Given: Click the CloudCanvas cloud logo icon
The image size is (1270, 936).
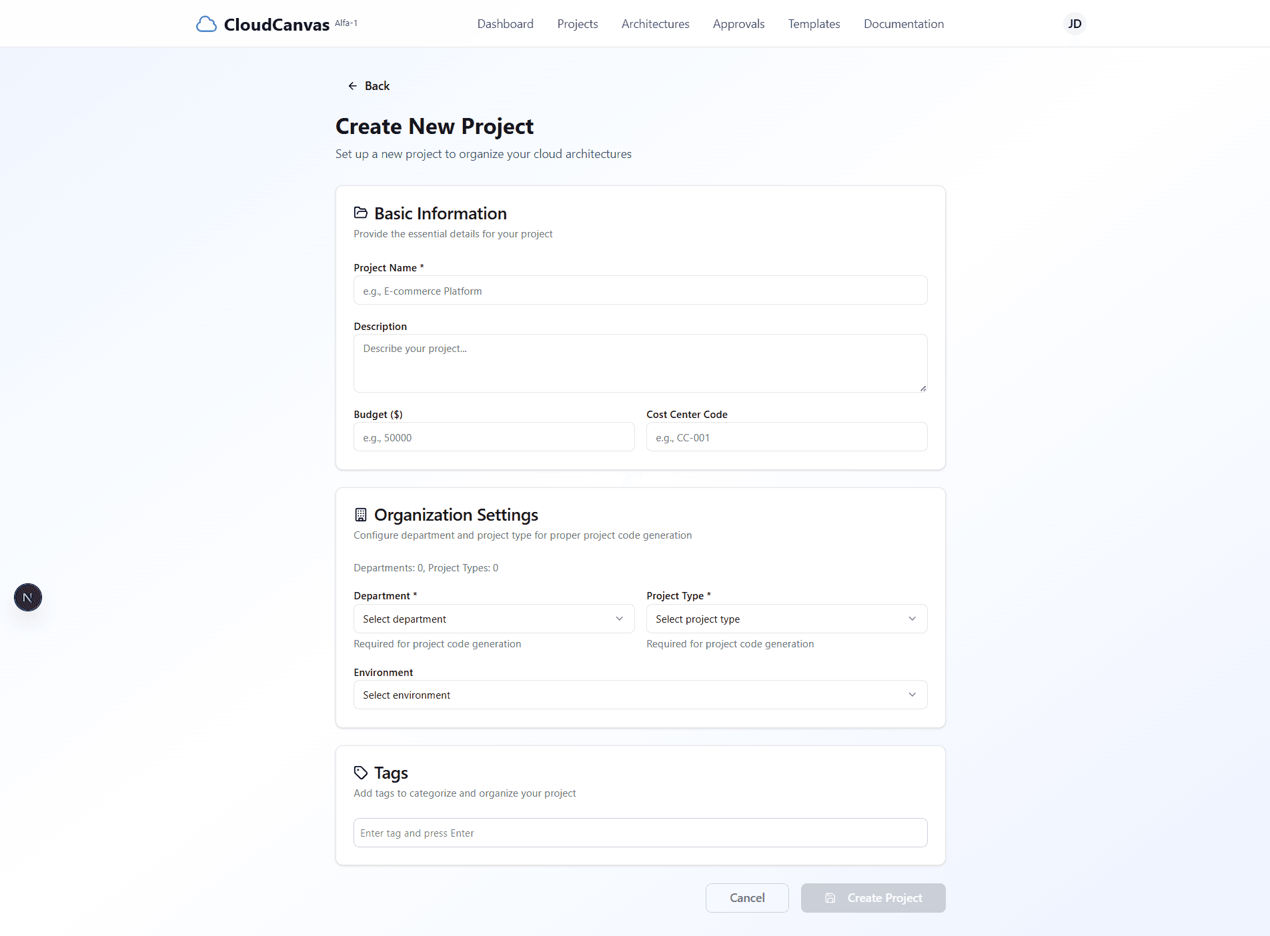Looking at the screenshot, I should (x=207, y=23).
